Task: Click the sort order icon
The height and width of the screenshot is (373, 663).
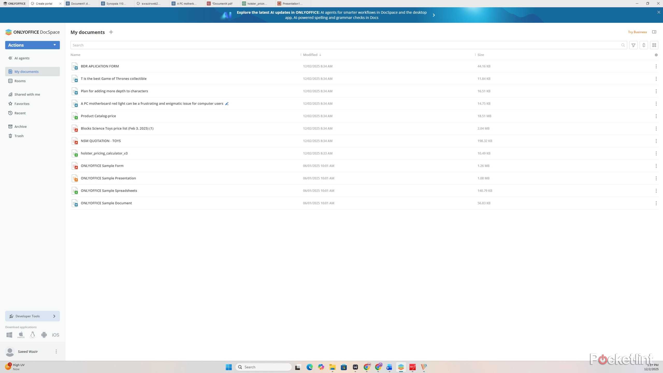Action: [644, 45]
